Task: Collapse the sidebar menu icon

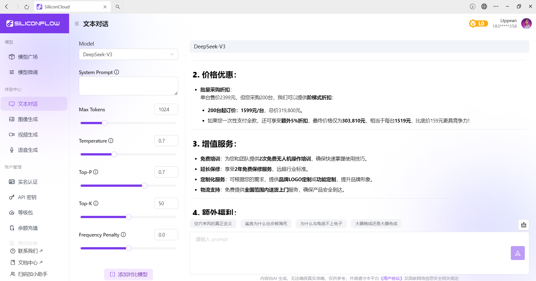Action: point(77,24)
